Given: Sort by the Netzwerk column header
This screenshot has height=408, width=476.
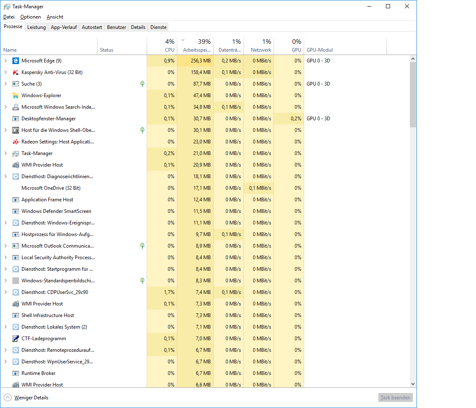Looking at the screenshot, I should (x=259, y=46).
